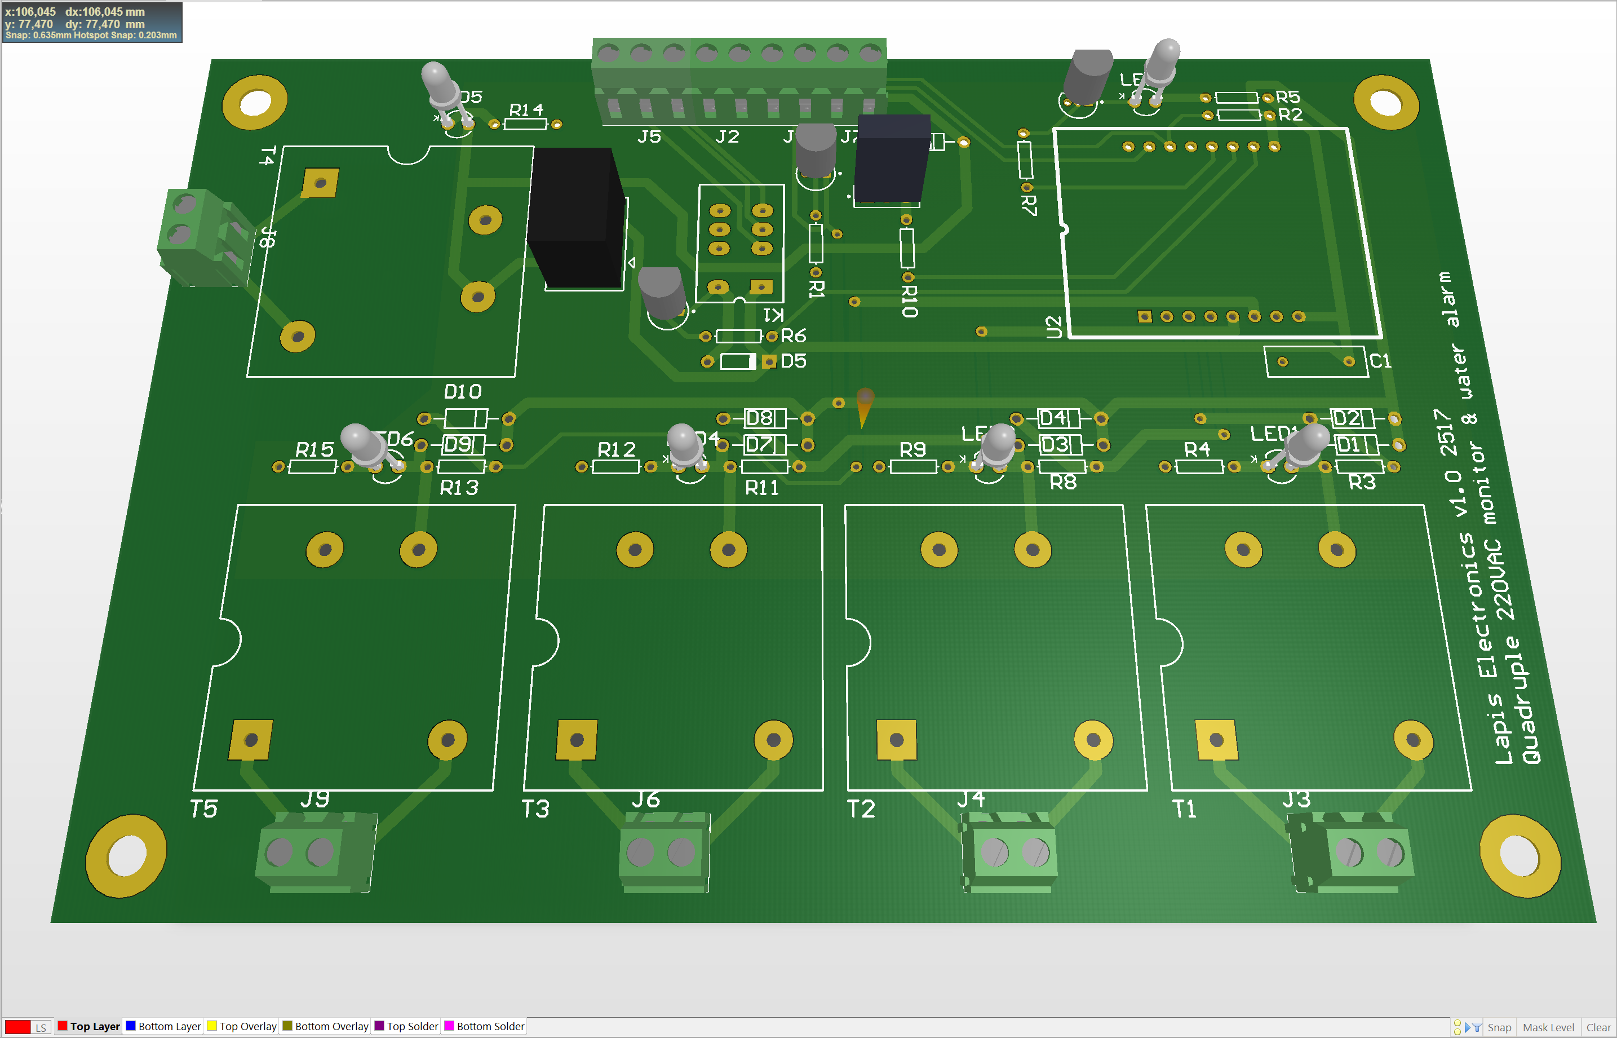Screen dimensions: 1617x1038
Task: Click the purple Top Solder color square
Action: 379,1026
